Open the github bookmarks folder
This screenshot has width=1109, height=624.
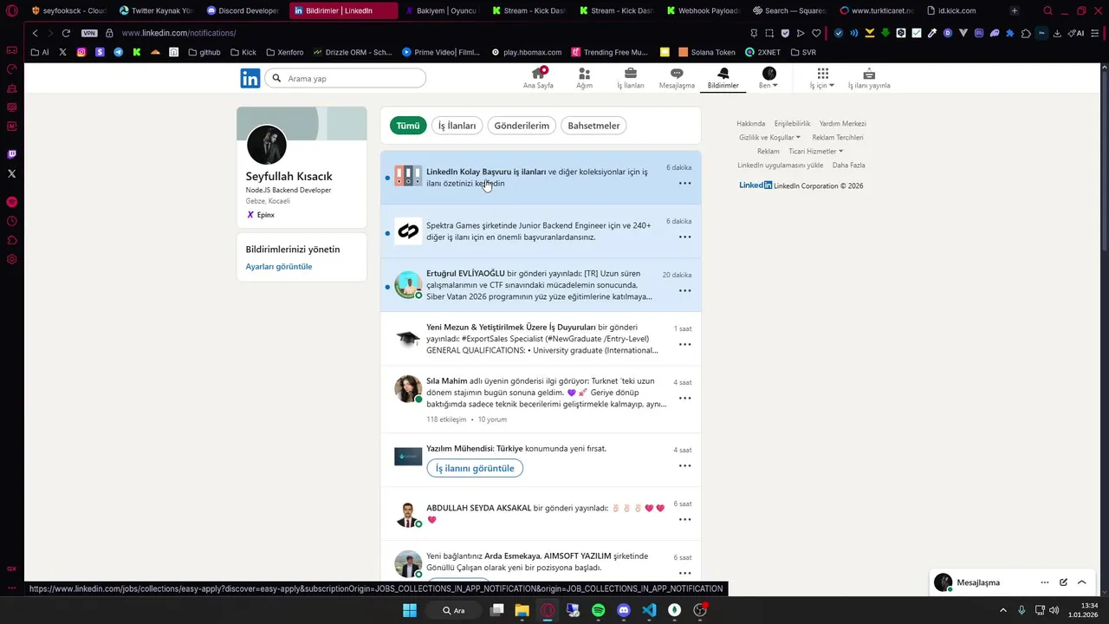point(203,52)
